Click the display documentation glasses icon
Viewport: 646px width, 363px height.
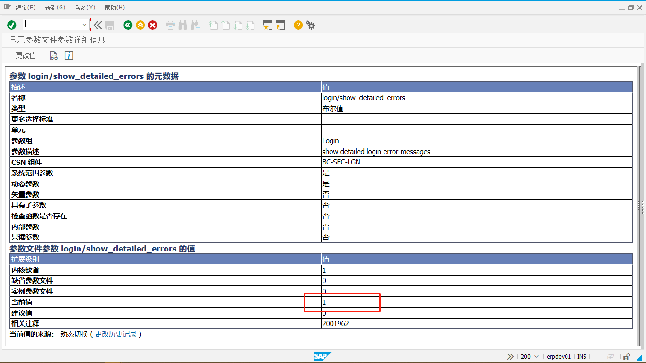tap(54, 55)
